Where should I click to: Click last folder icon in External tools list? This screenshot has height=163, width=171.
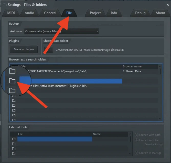coord(14,154)
